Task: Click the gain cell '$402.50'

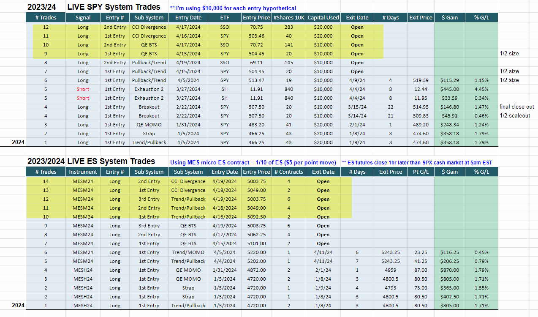Action: [x=450, y=297]
